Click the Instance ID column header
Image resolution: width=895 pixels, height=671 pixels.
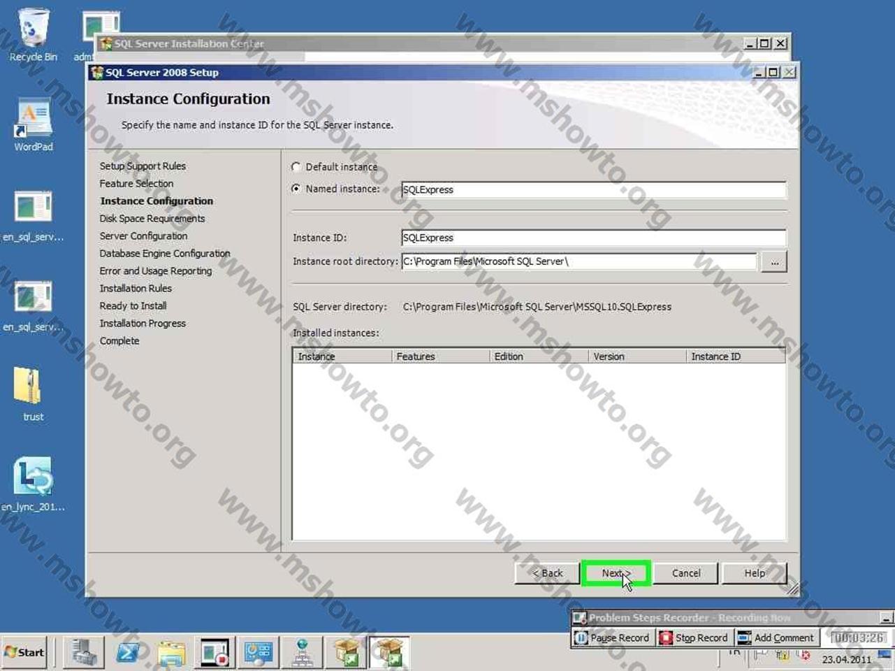point(736,356)
